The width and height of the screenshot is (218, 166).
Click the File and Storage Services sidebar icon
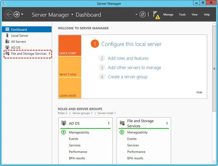[7, 53]
